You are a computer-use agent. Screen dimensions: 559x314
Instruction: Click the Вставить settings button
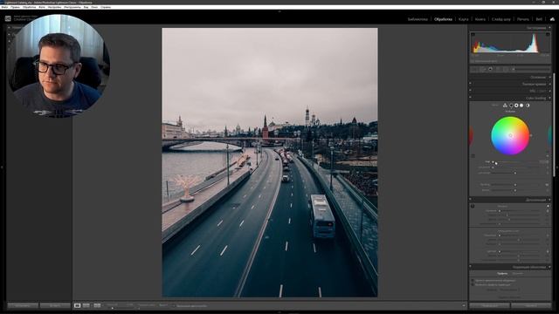(55, 305)
